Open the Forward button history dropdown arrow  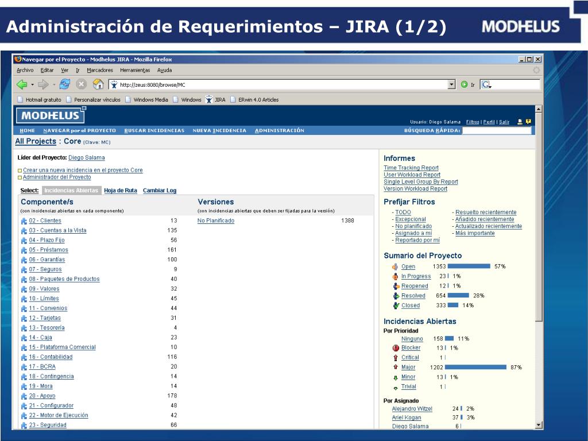54,85
